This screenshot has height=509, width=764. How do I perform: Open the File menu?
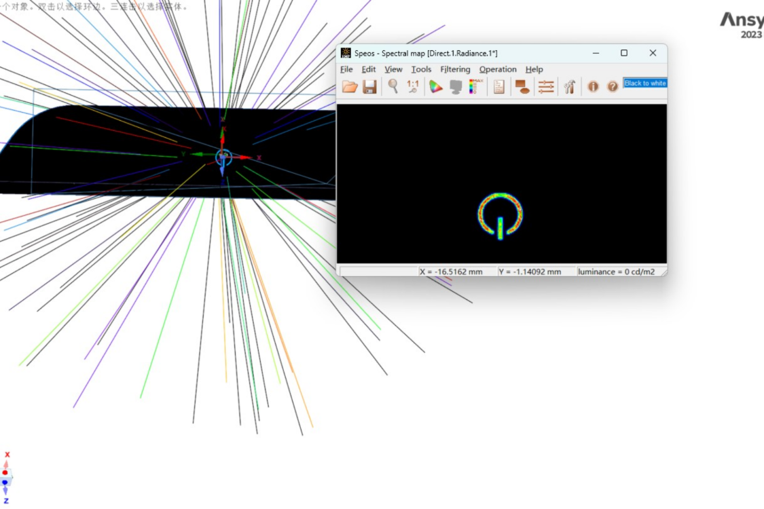pyautogui.click(x=346, y=69)
